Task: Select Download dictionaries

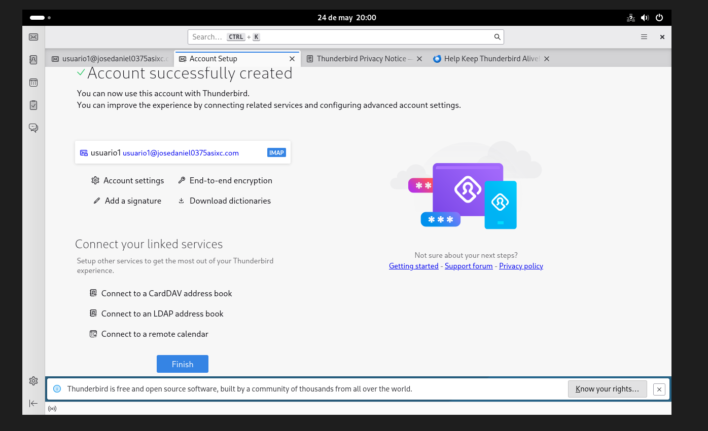Action: click(x=224, y=201)
